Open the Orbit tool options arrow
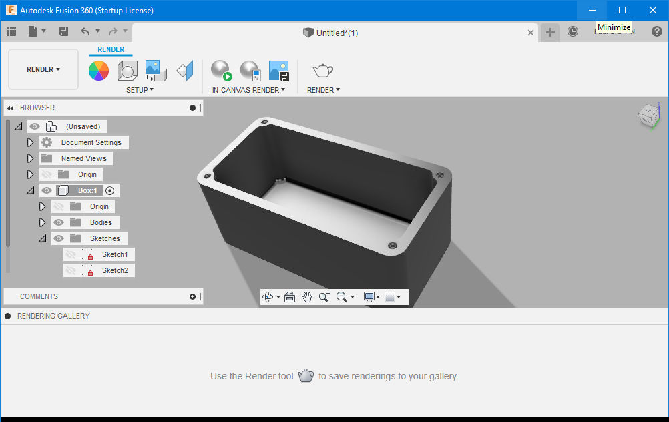Image resolution: width=669 pixels, height=422 pixels. click(x=278, y=297)
